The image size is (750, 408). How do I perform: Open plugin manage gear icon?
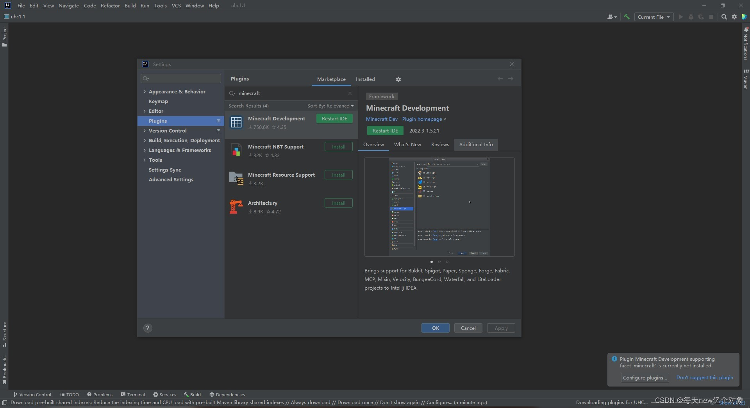398,79
